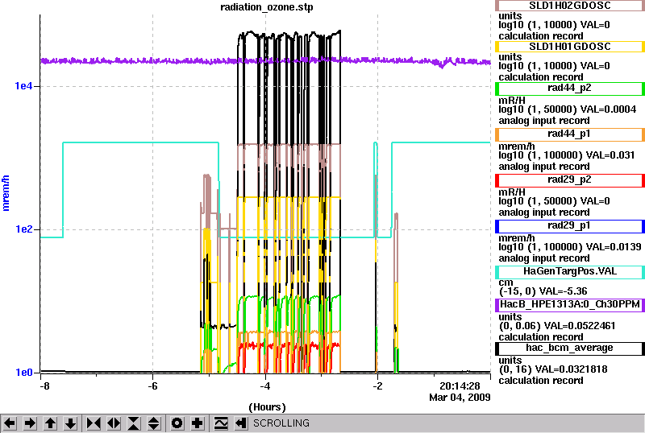Select the rad29_p2 red curve legend entry
This screenshot has width=645, height=433.
570,180
